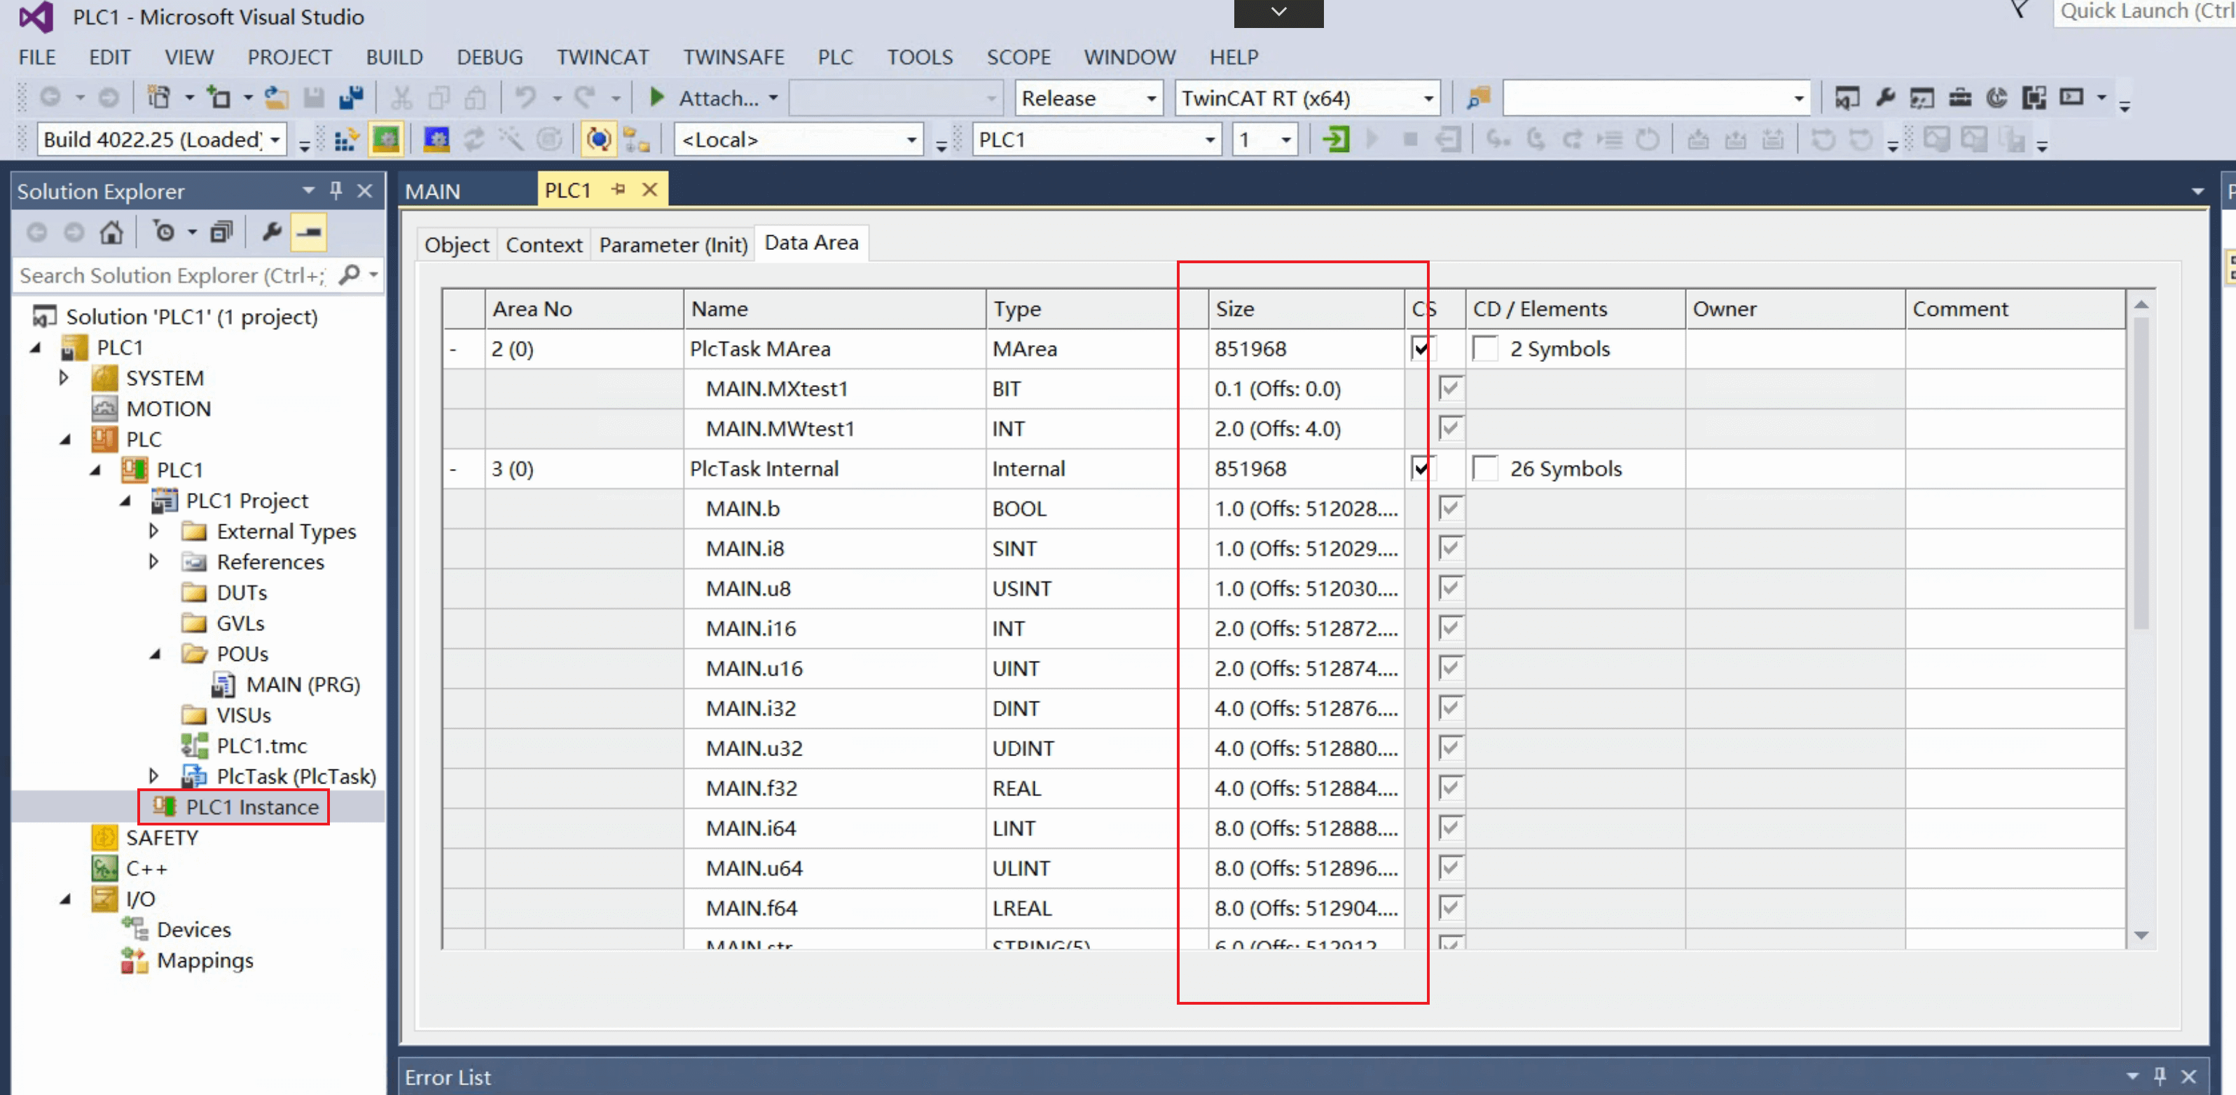
Task: Open Choose Target System via the globe icon
Action: coord(598,139)
